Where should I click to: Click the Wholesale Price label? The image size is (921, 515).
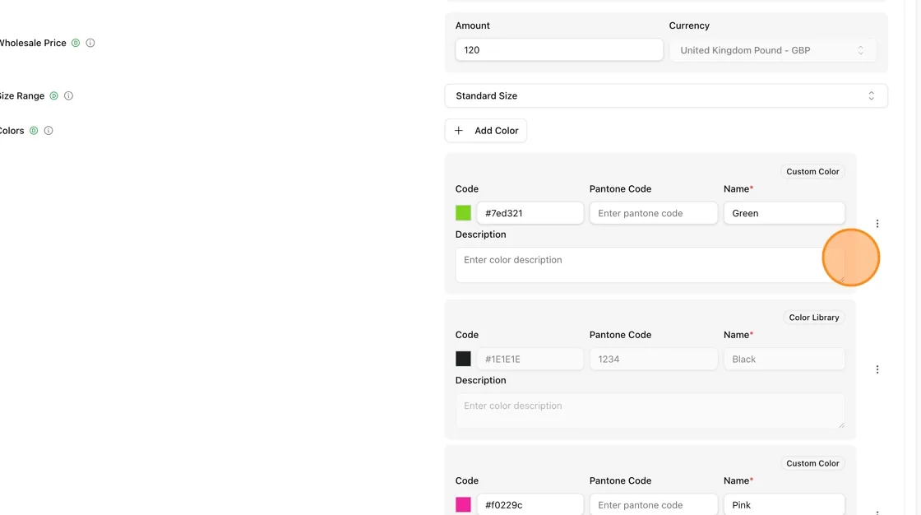(x=33, y=43)
